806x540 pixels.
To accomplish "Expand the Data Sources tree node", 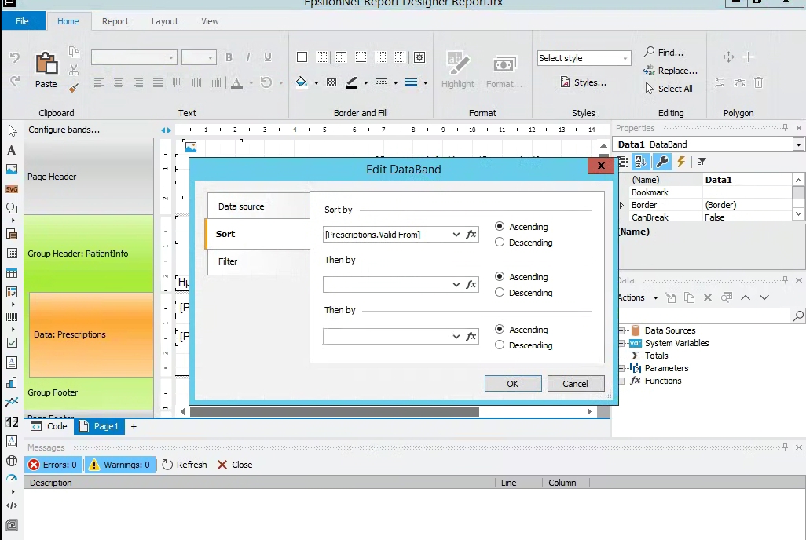I will click(621, 330).
